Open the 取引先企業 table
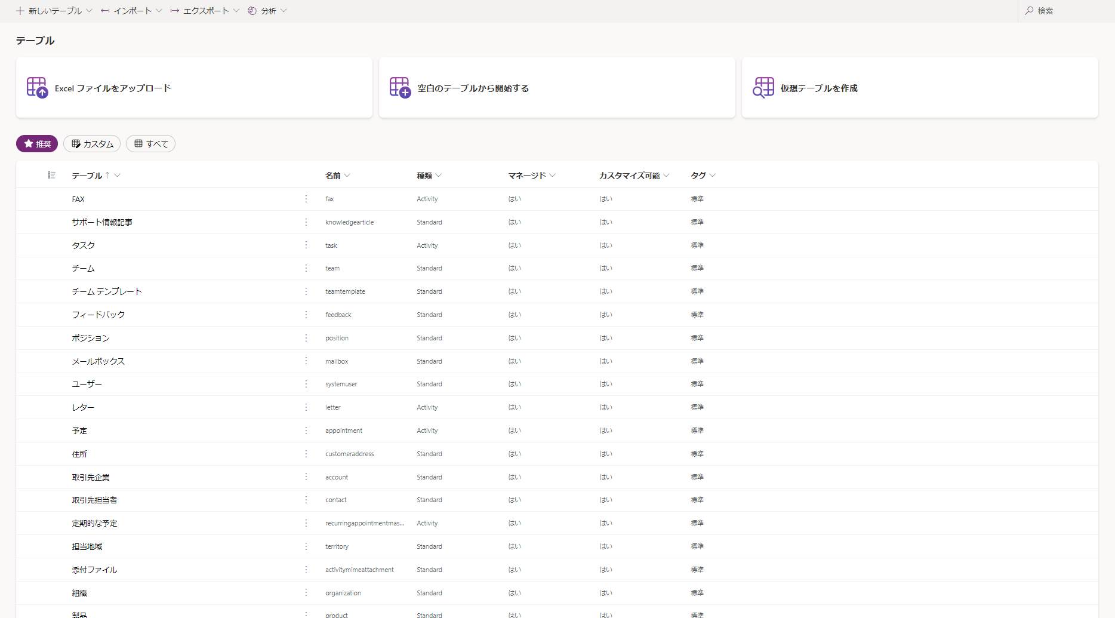The image size is (1115, 618). click(91, 477)
